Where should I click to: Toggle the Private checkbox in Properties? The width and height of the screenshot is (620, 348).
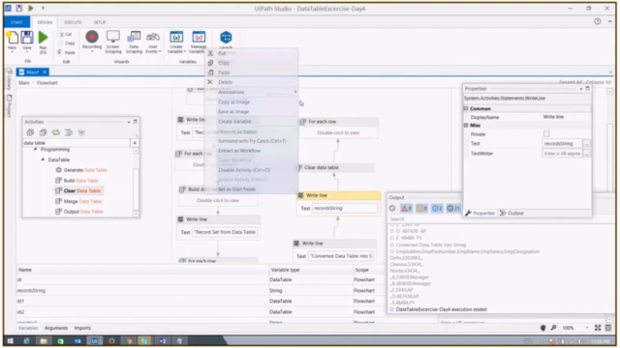546,133
